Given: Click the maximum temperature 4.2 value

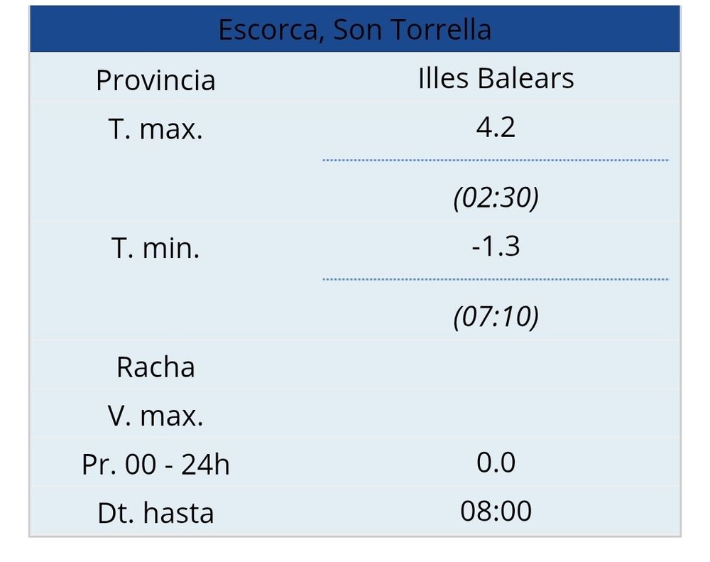Looking at the screenshot, I should pos(496,127).
